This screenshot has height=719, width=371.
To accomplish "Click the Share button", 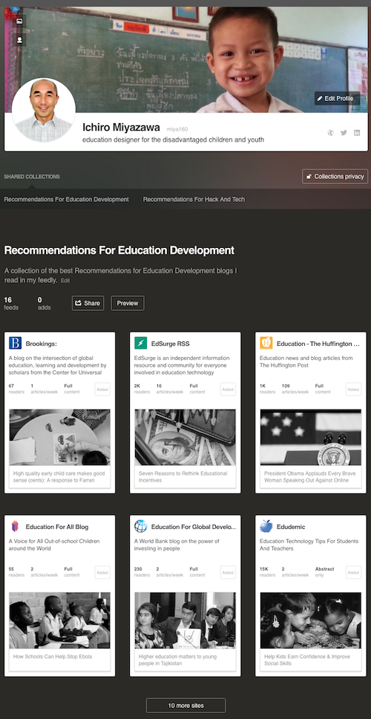I will [x=88, y=303].
